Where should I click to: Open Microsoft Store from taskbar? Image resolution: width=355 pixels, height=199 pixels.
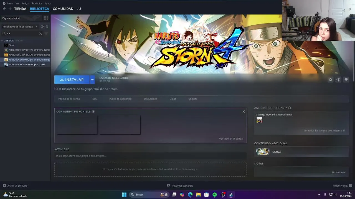coord(206,195)
